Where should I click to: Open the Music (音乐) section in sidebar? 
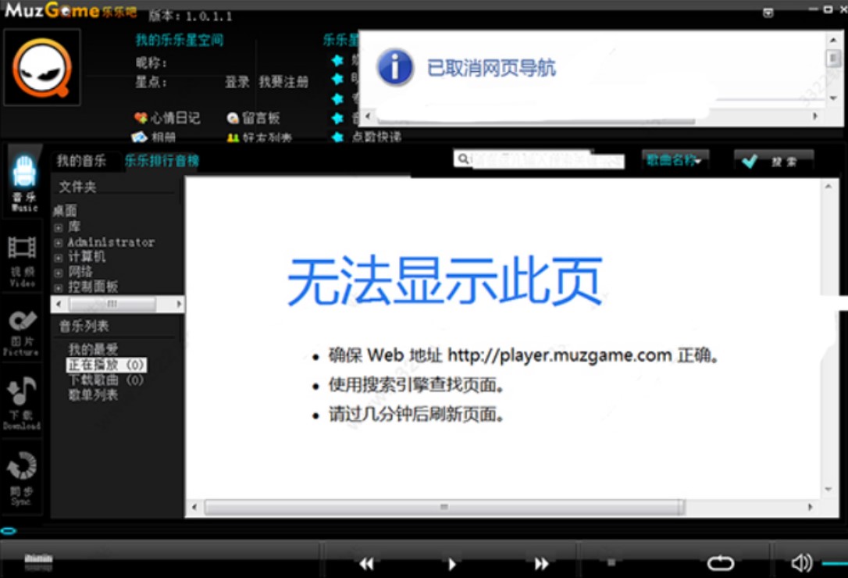[x=23, y=182]
